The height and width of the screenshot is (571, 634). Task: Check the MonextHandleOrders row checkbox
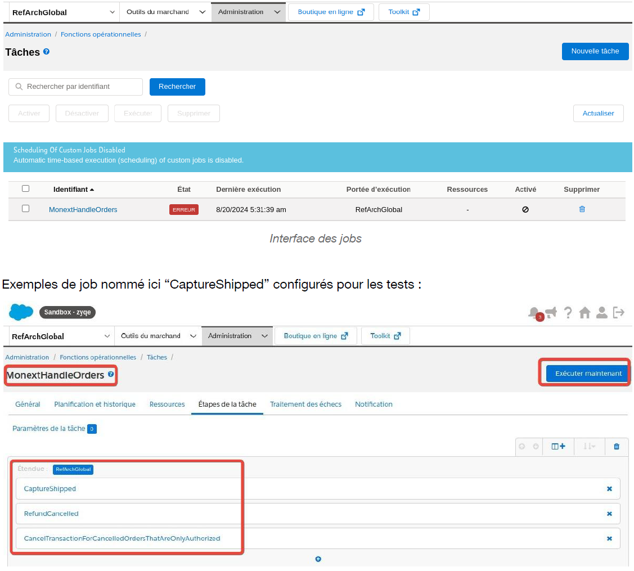click(x=25, y=208)
